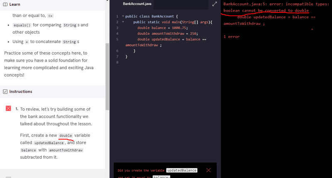
Task: Click the Instructions checklist icon
Action: pyautogui.click(x=5, y=91)
